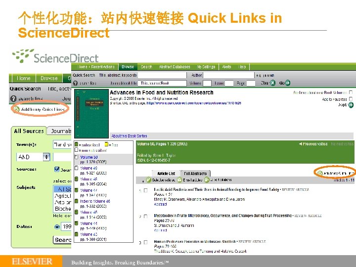Click the Clear X icon in quick search

(272, 83)
